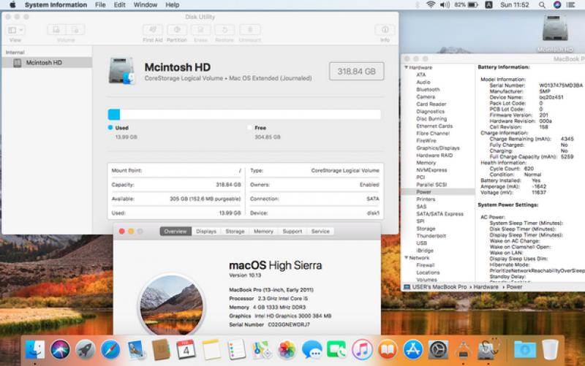The image size is (585, 366).
Task: Click the menu bar clock Sun 11:52
Action: point(515,5)
